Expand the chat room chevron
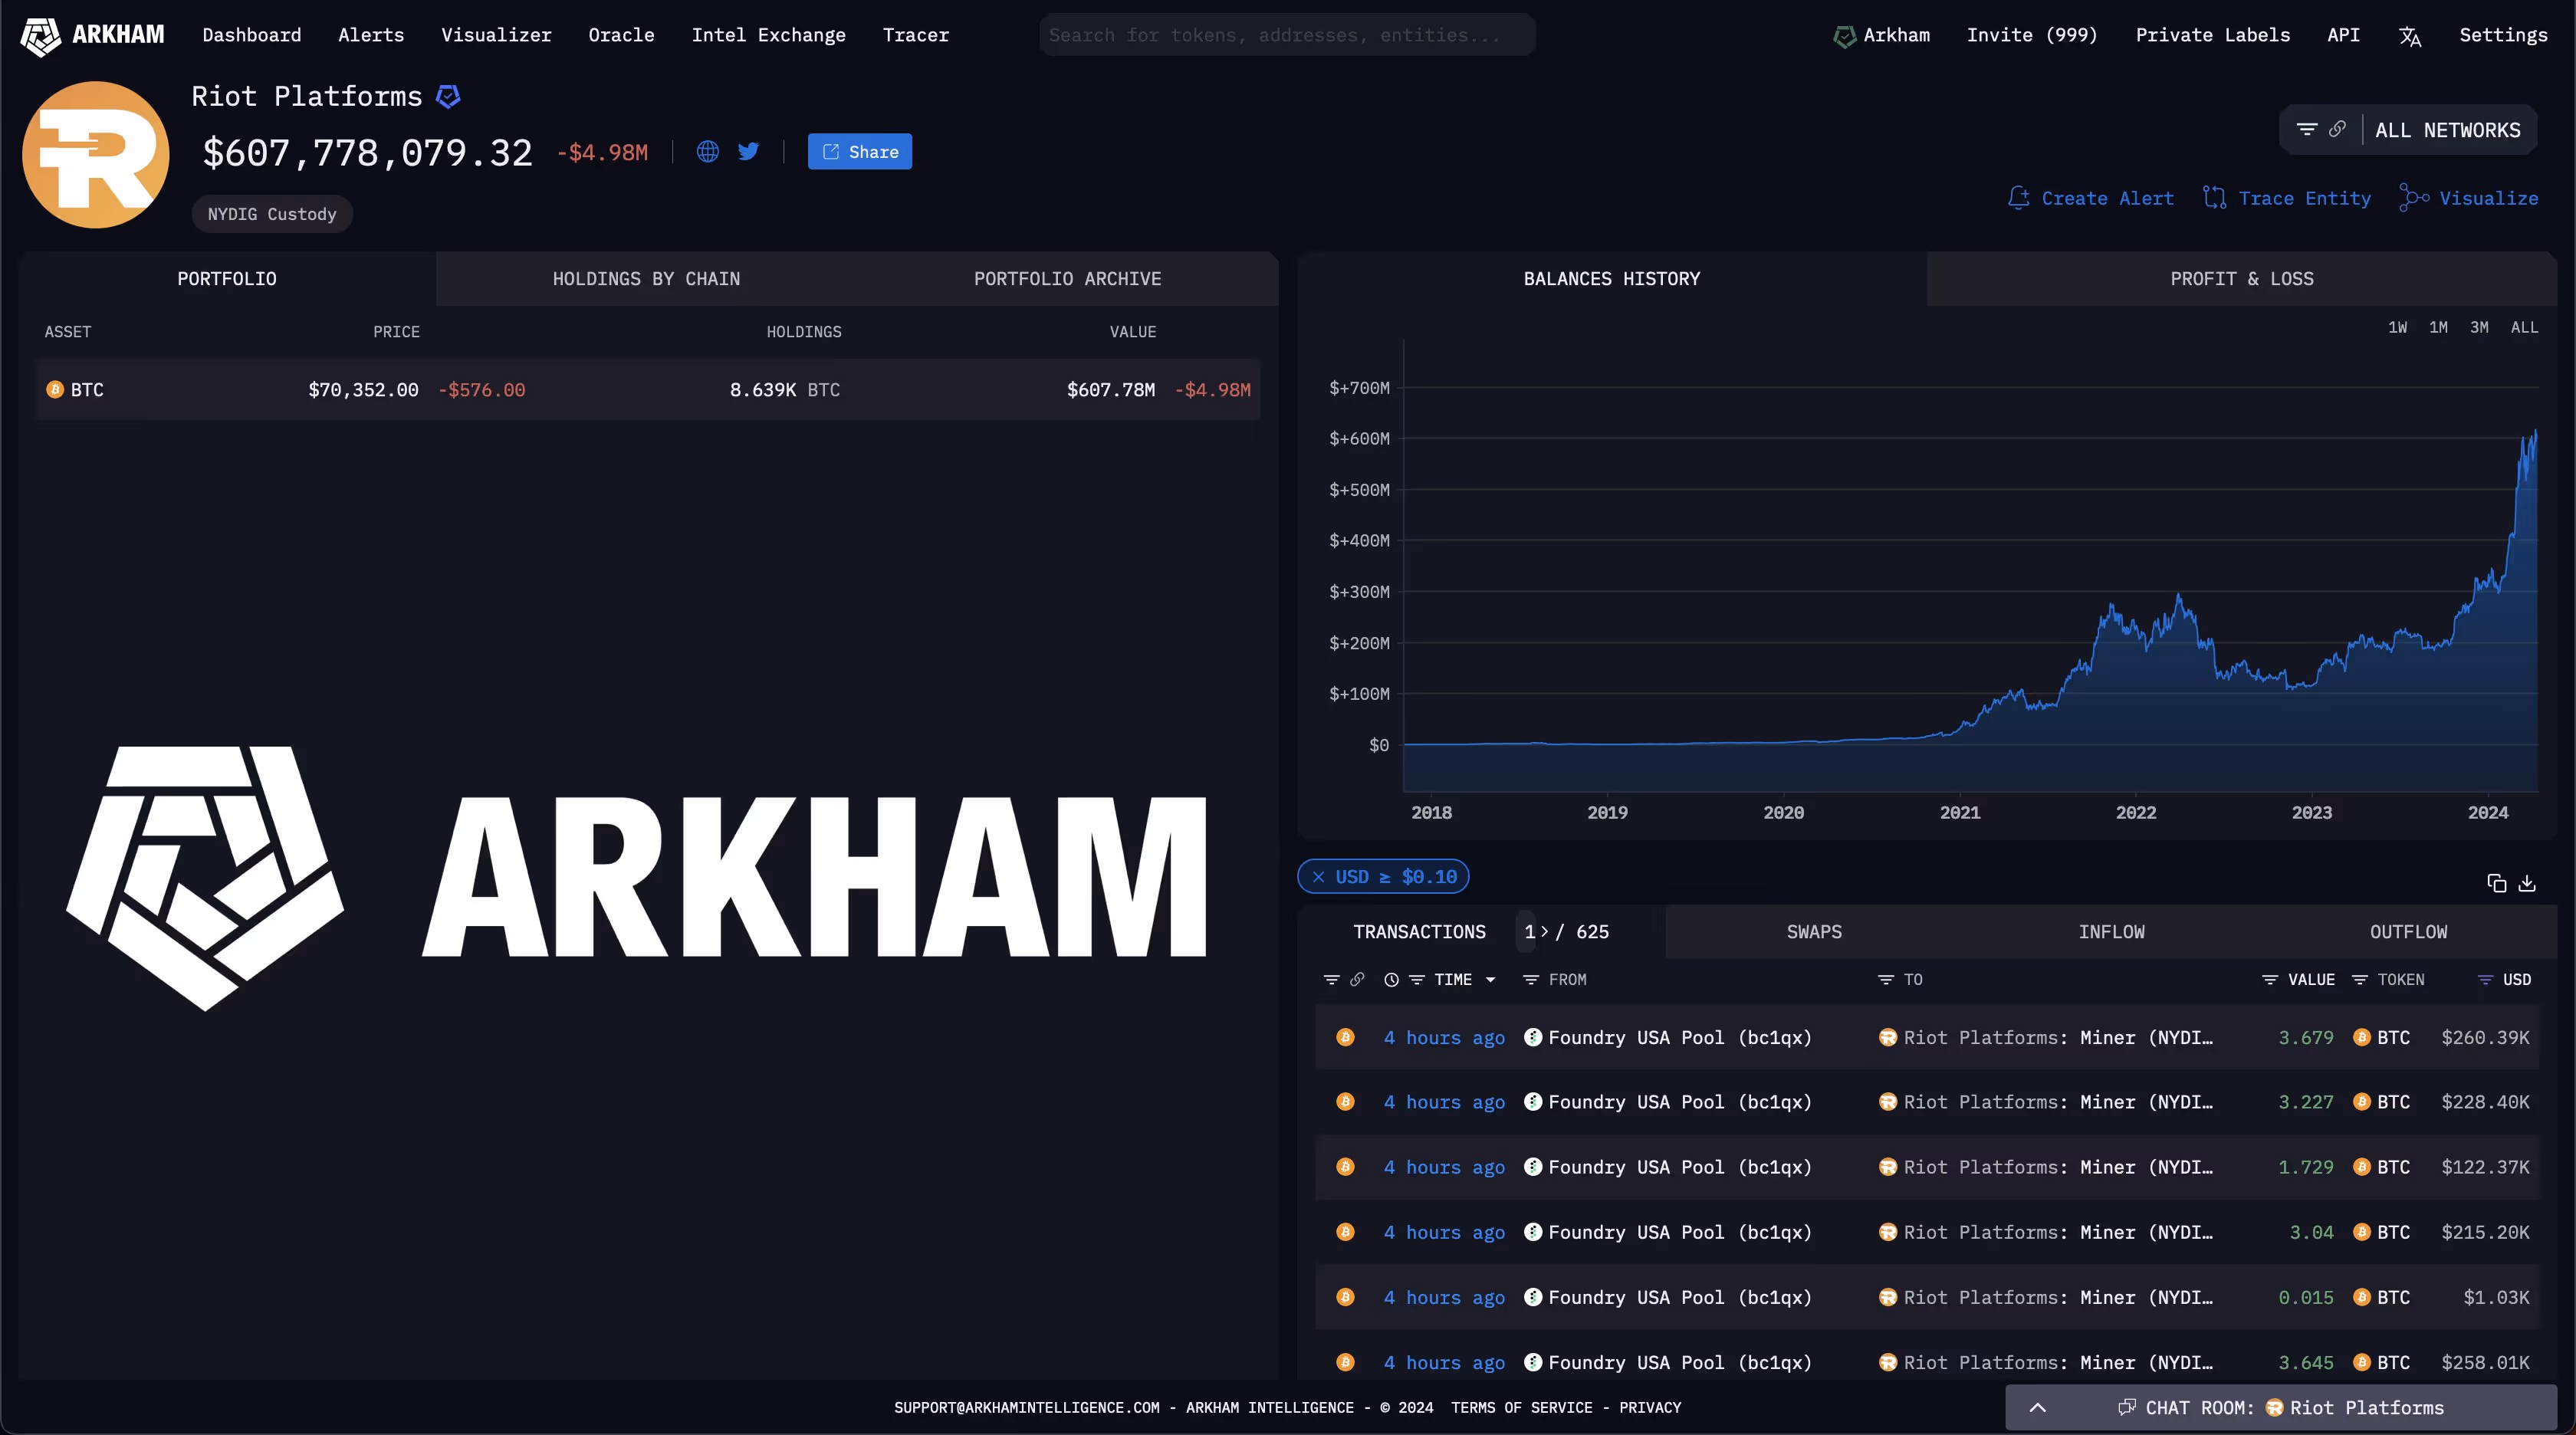 (2037, 1407)
